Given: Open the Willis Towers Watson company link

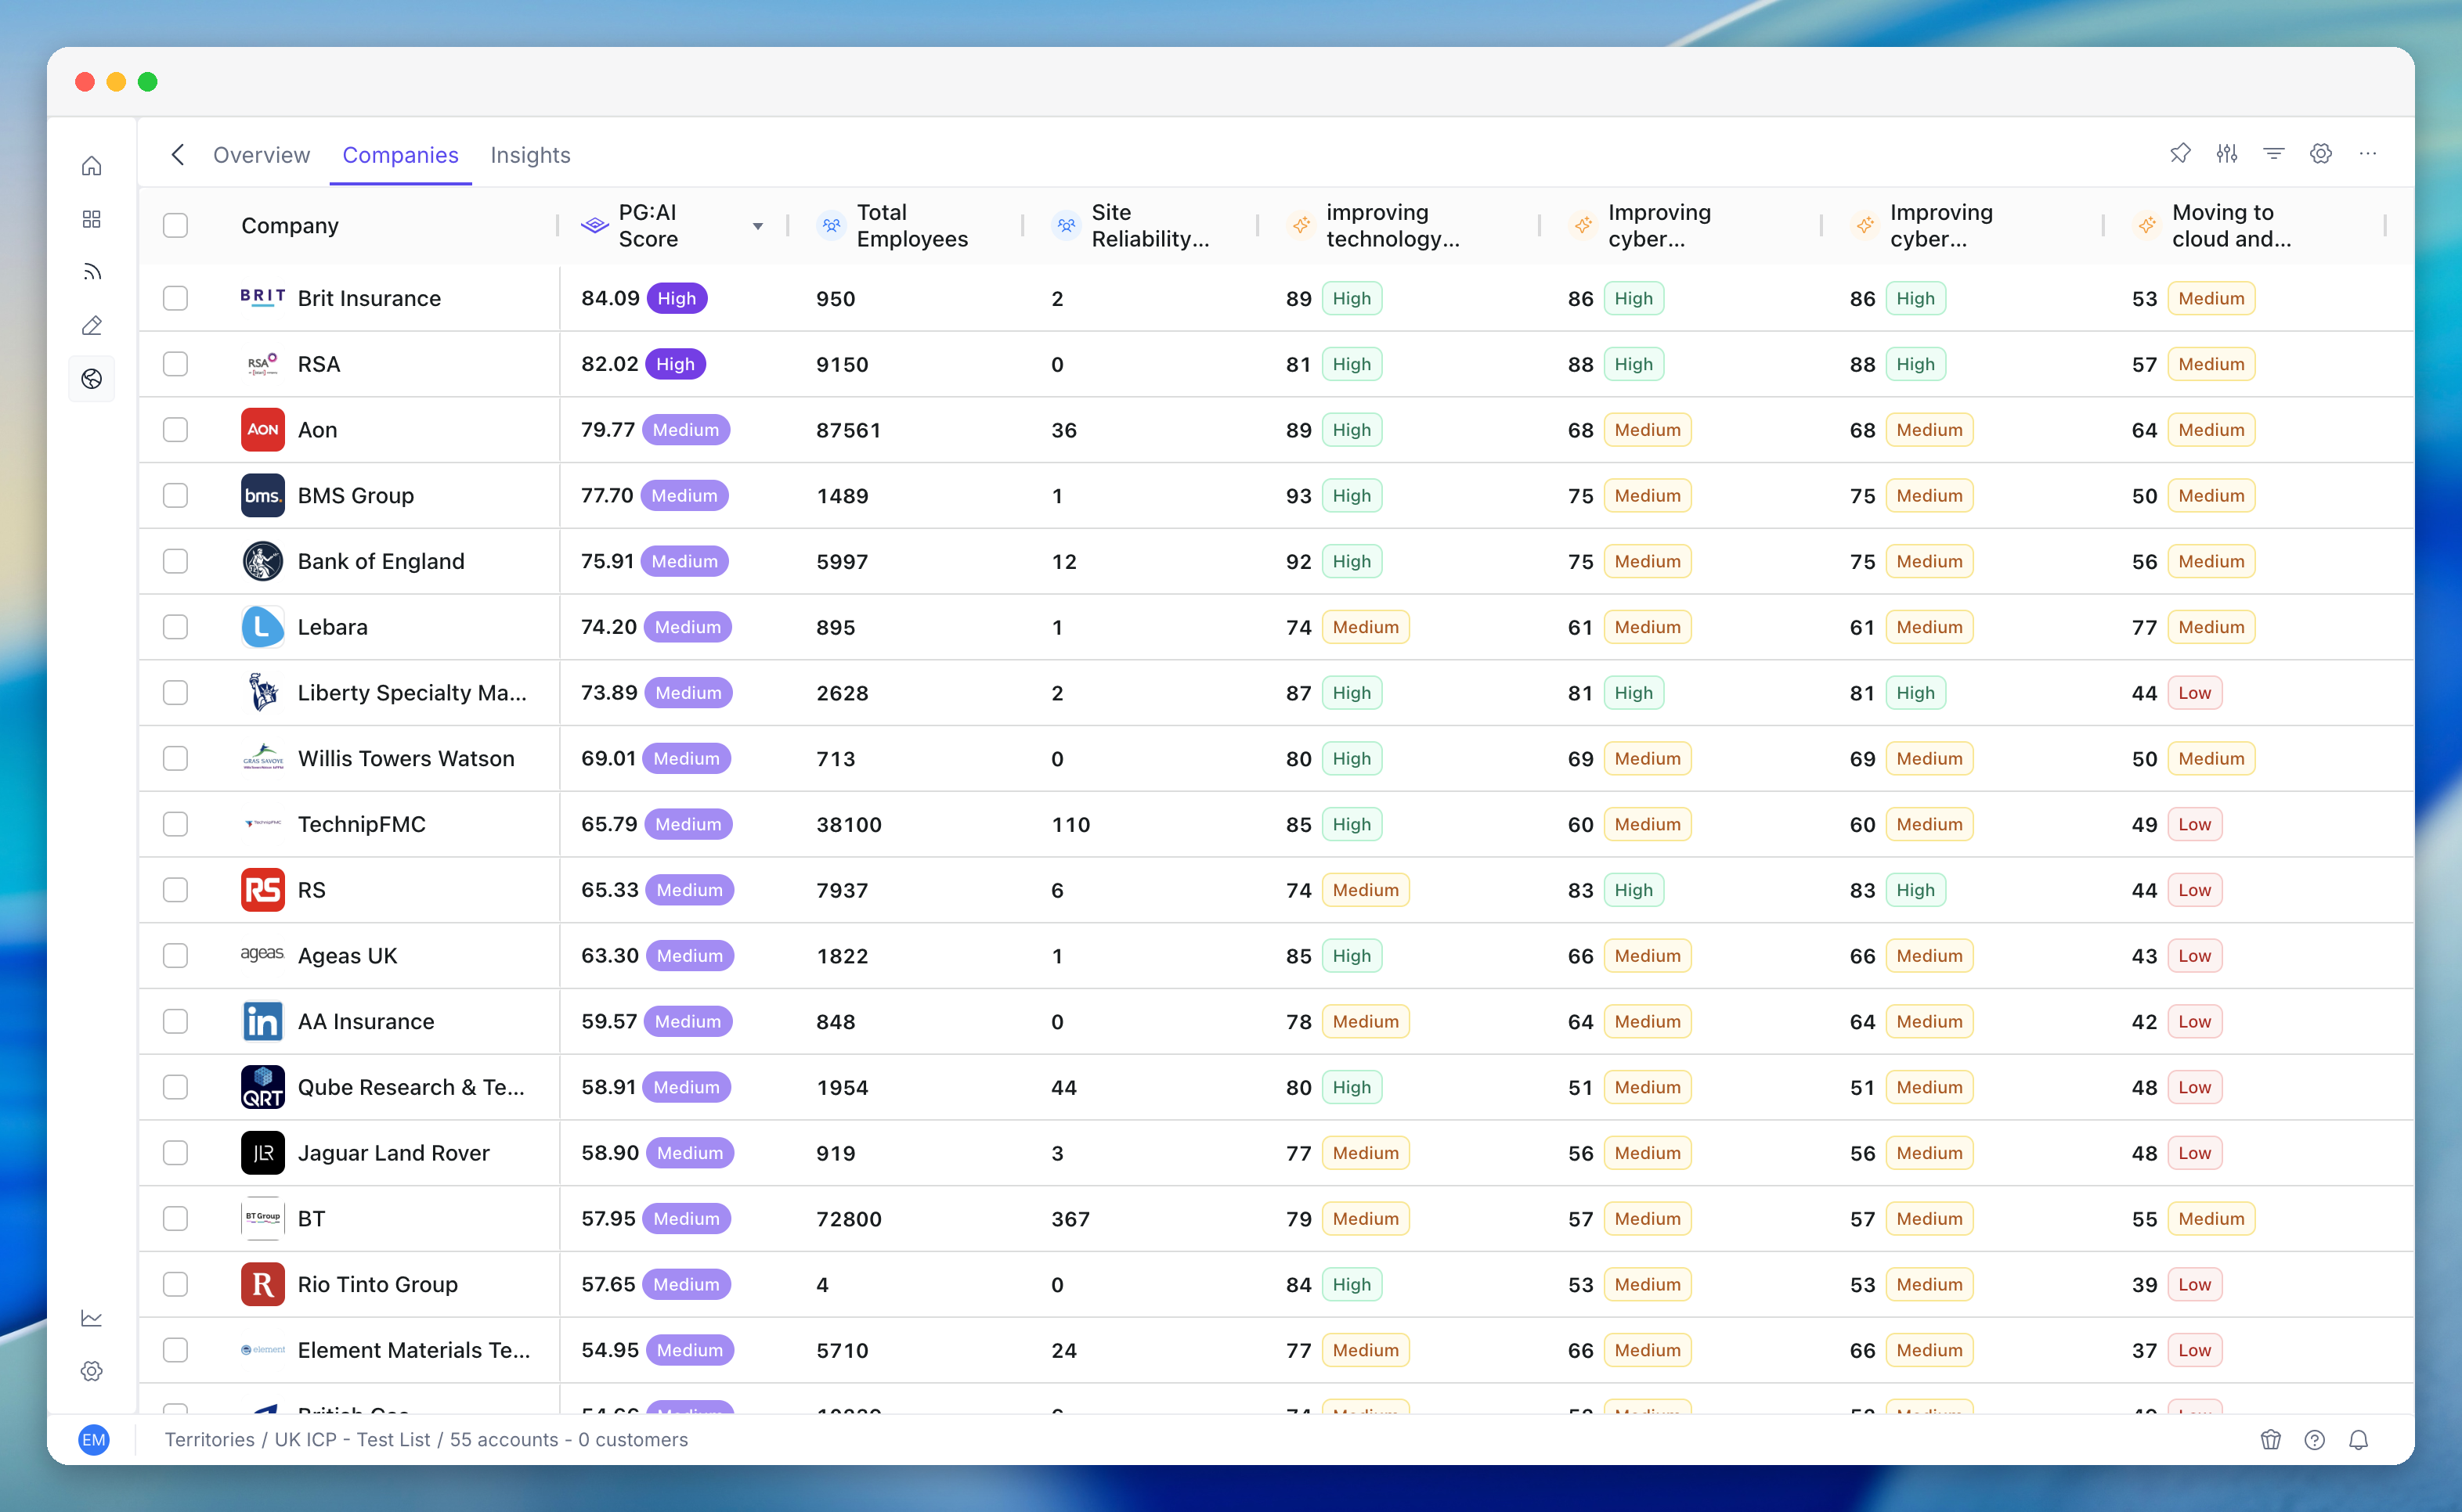Looking at the screenshot, I should pos(406,759).
